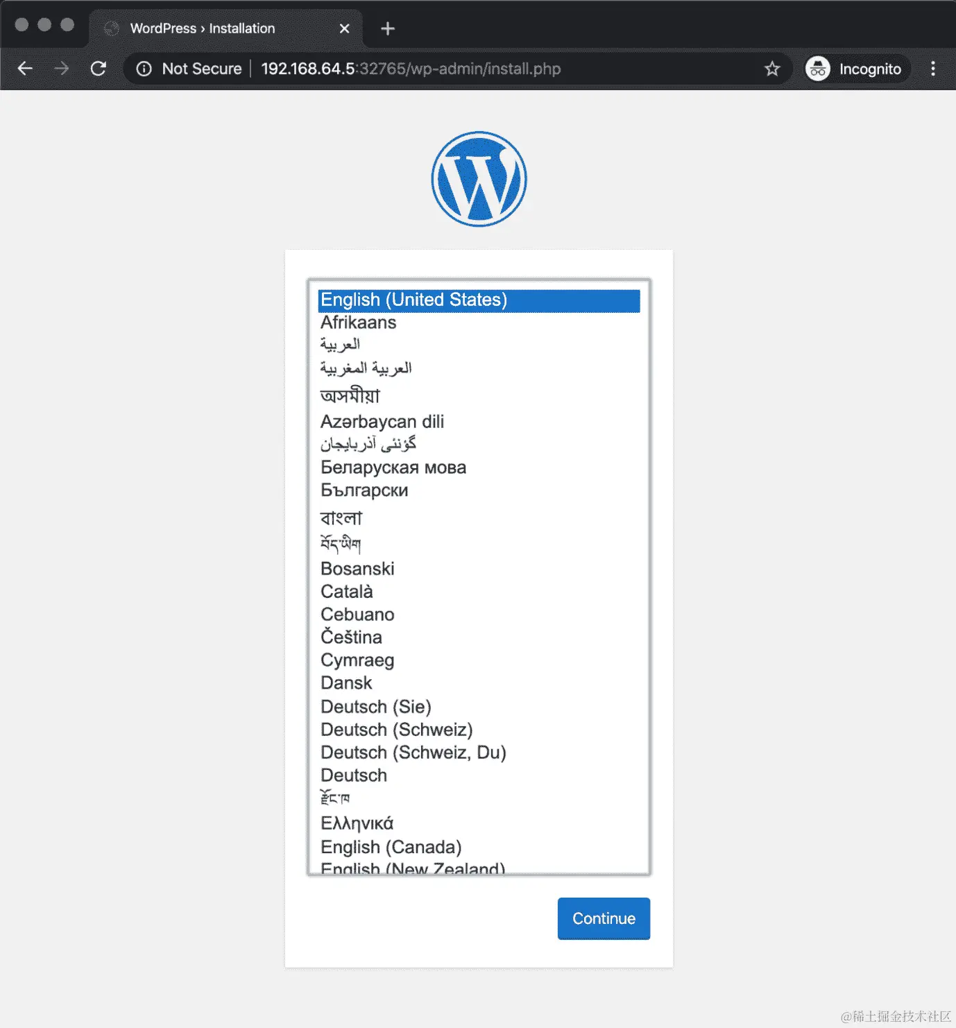
Task: Click the Continue button
Action: click(x=603, y=918)
